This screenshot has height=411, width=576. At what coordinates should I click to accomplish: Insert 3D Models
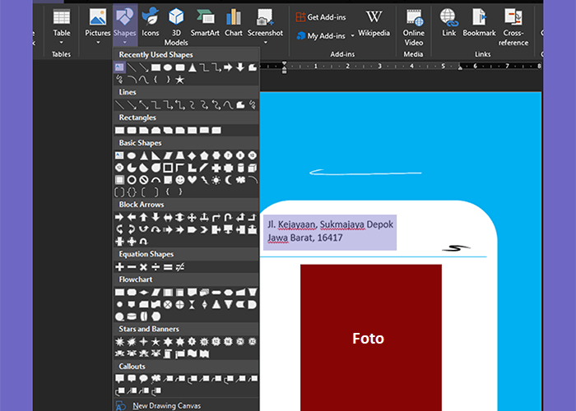[176, 27]
